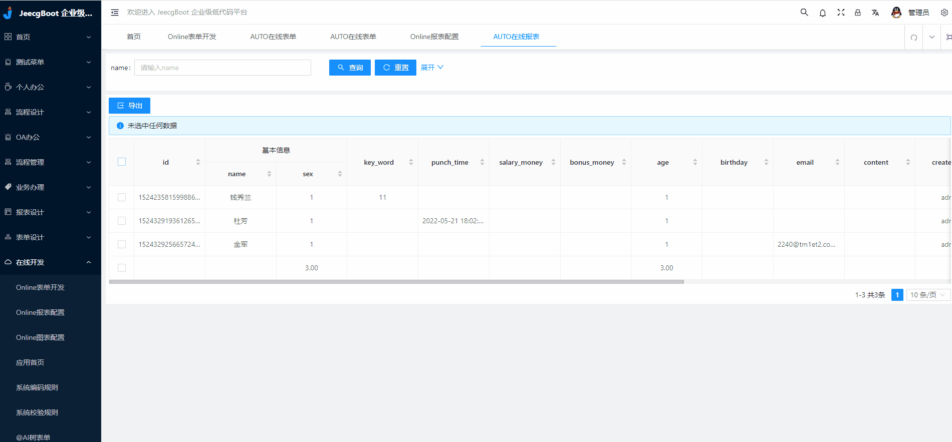Switch to the 首页 tab
The image size is (952, 442).
click(x=134, y=37)
